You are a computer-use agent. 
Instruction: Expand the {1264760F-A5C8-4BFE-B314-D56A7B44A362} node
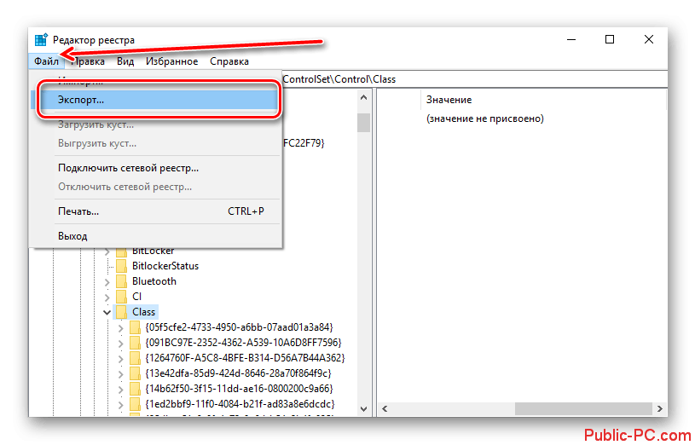pyautogui.click(x=120, y=359)
